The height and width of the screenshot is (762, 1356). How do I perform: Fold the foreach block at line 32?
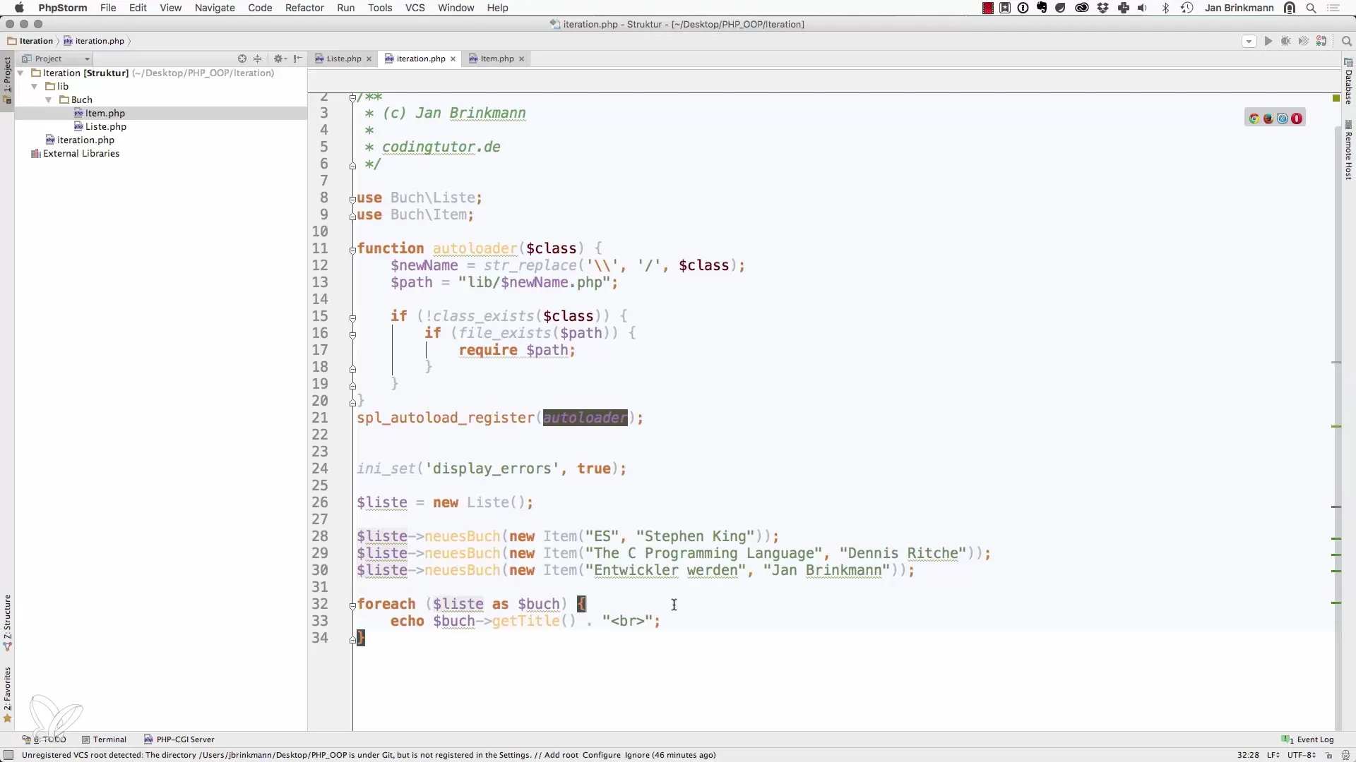pos(352,605)
